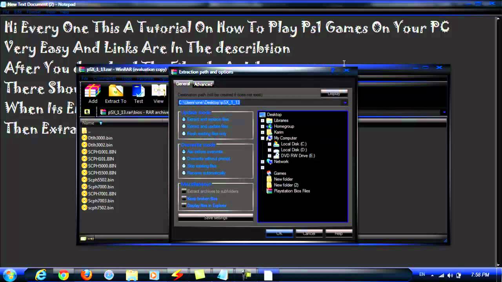Open Sticky Notes icon on taskbar

200,275
